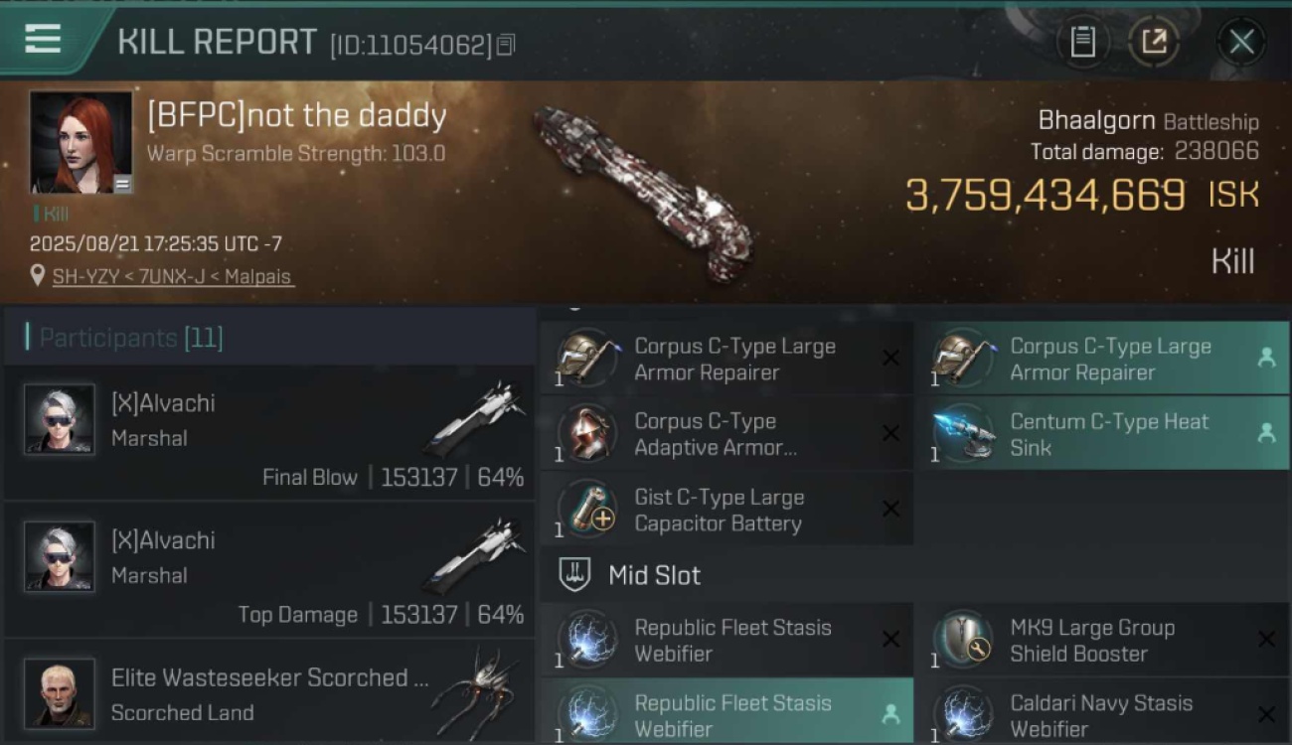Select the Gist C-Type Capacitor Battery icon
The image size is (1292, 745).
point(587,509)
